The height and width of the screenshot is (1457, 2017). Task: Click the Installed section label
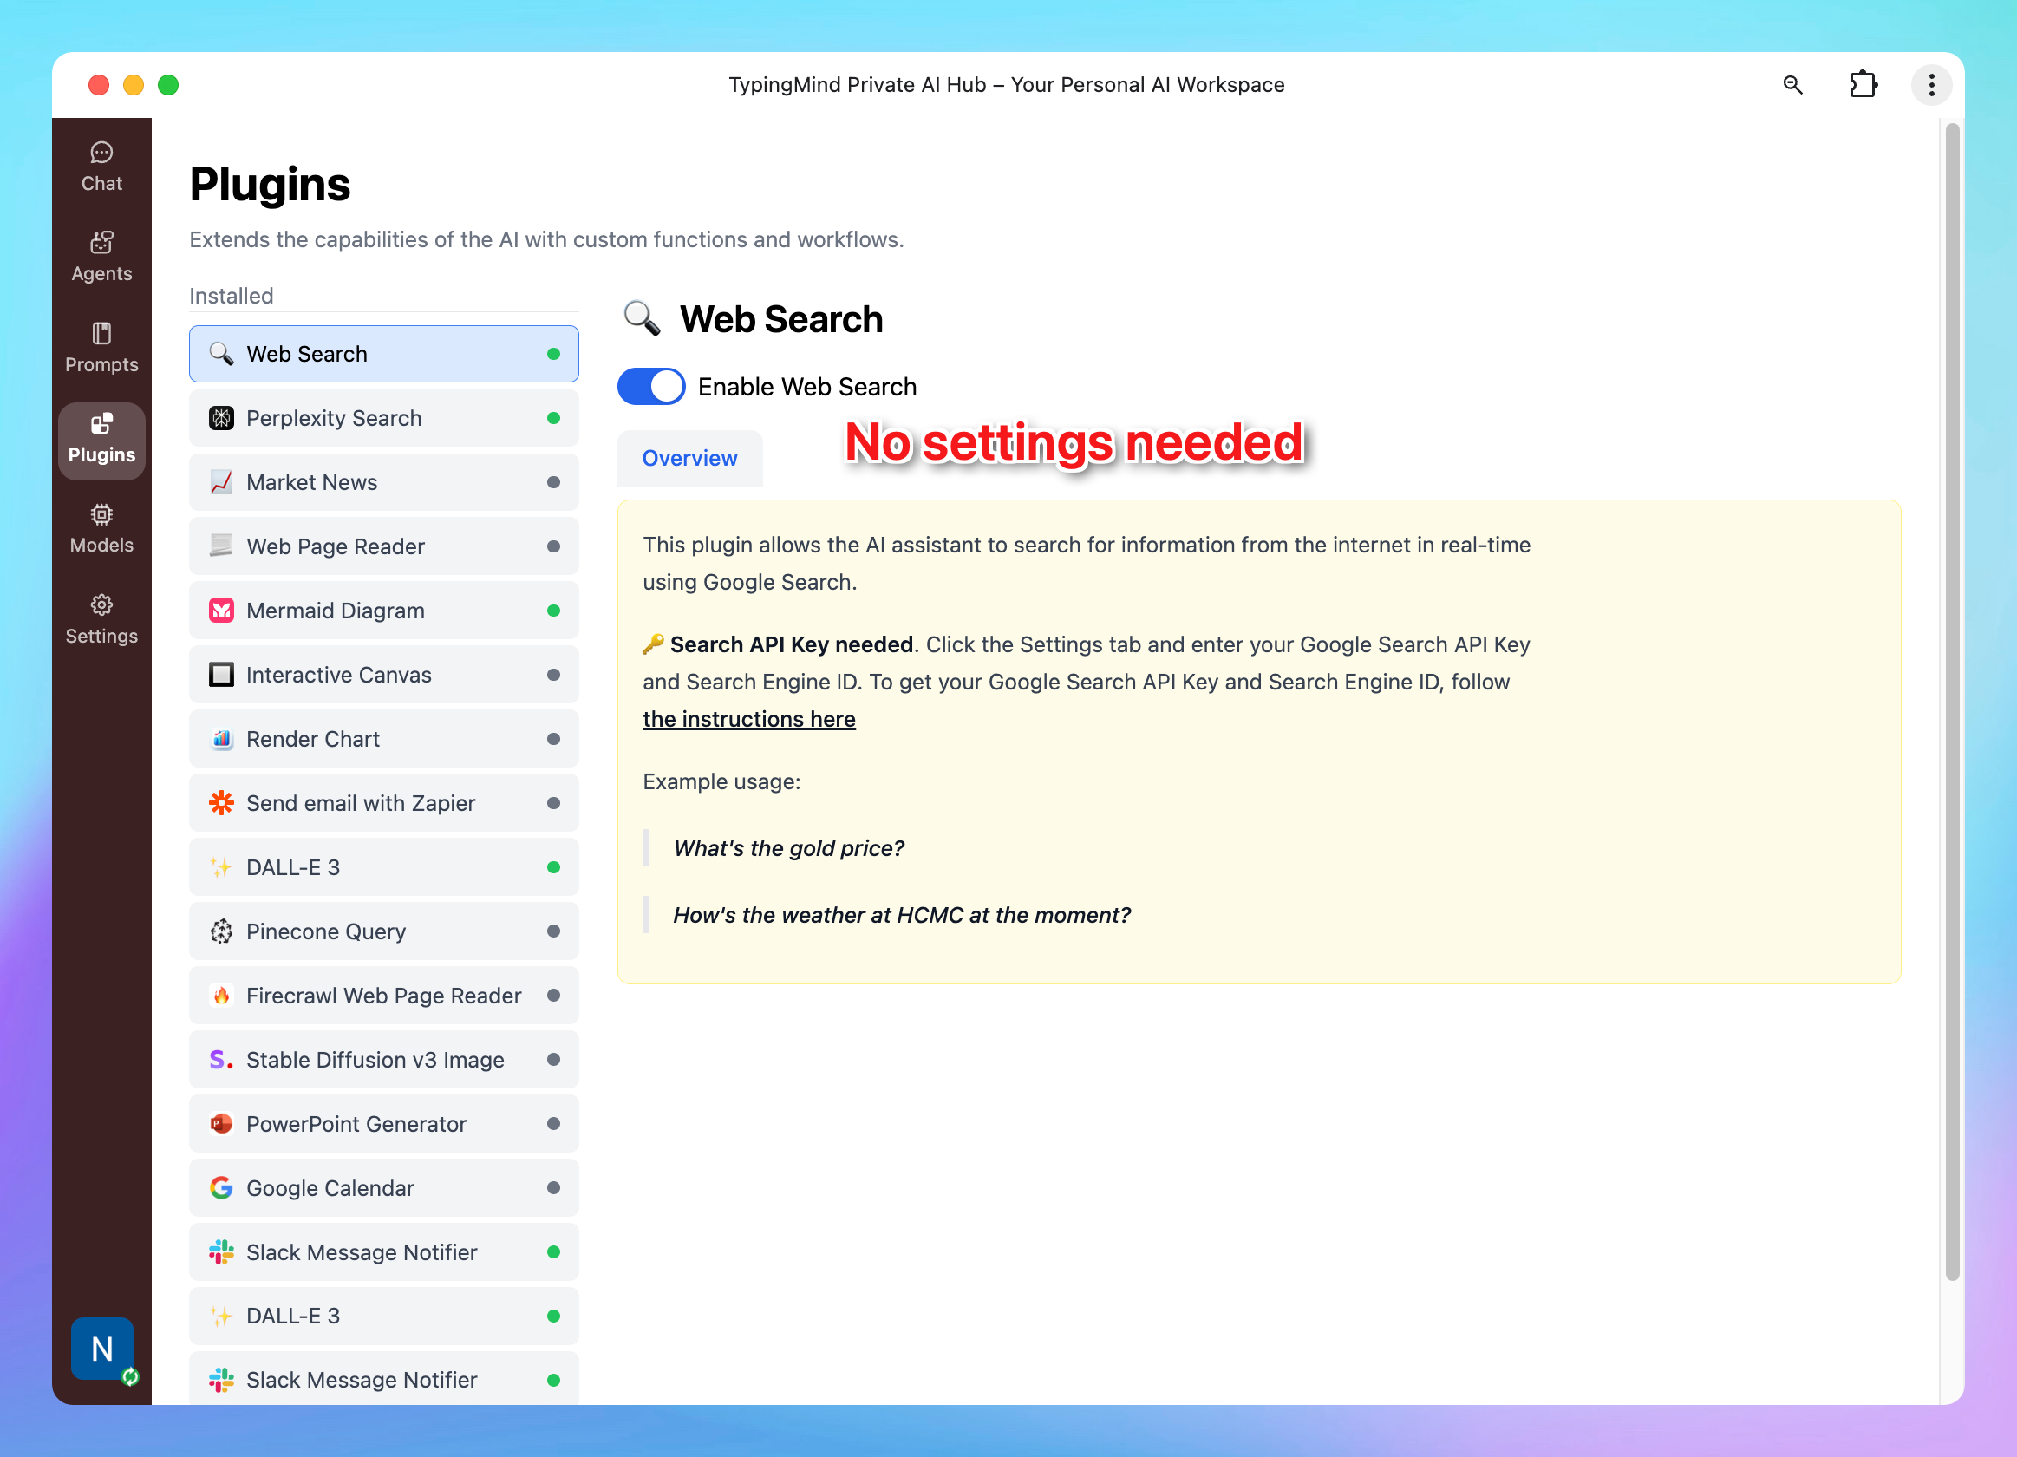[232, 296]
